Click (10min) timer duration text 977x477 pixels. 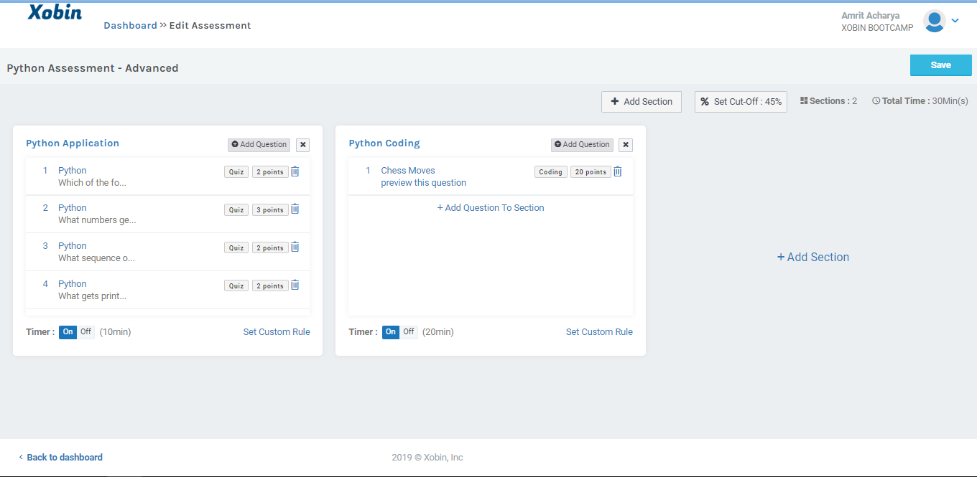point(116,332)
